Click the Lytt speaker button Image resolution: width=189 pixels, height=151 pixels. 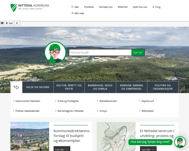9,23
